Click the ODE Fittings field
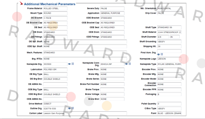This screenshot has height=119, width=205. (x=112, y=37)
